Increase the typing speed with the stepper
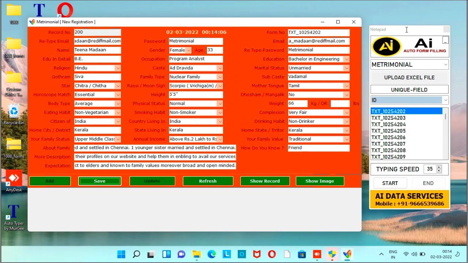This screenshot has height=263, width=468. (x=439, y=167)
